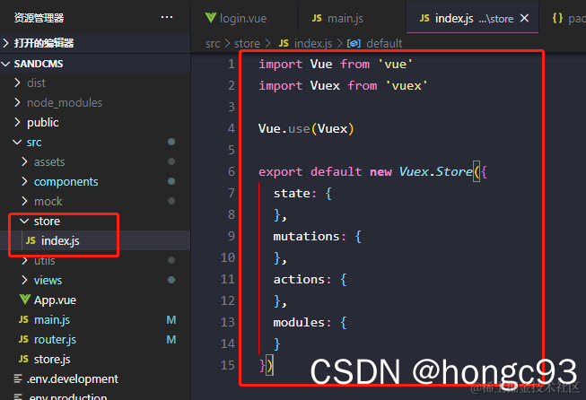The image size is (586, 400).
Task: Click the src breadcrumb segment
Action: coord(213,44)
